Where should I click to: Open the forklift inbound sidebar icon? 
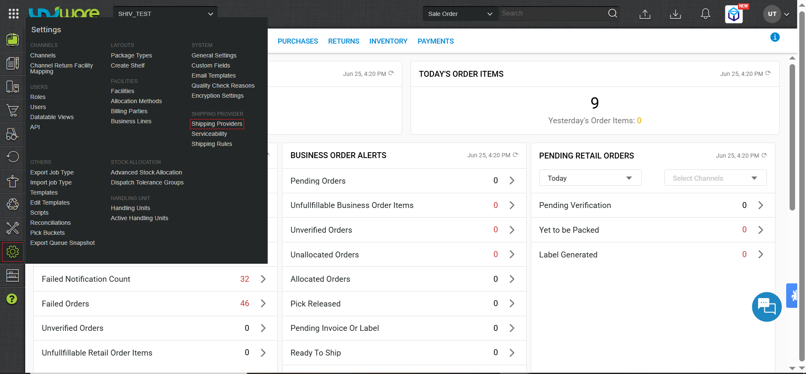tap(13, 134)
